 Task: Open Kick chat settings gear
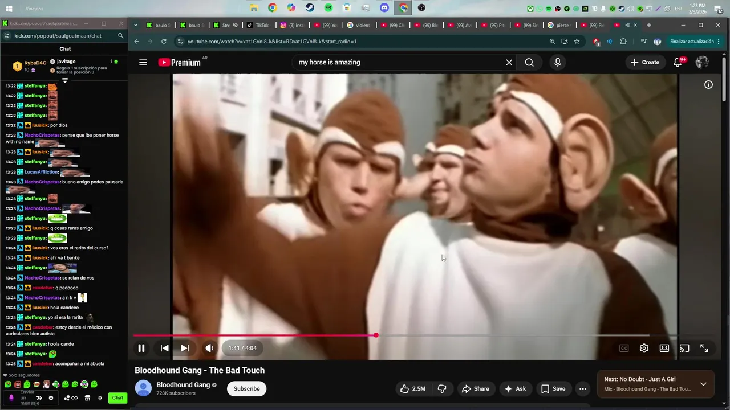100,398
